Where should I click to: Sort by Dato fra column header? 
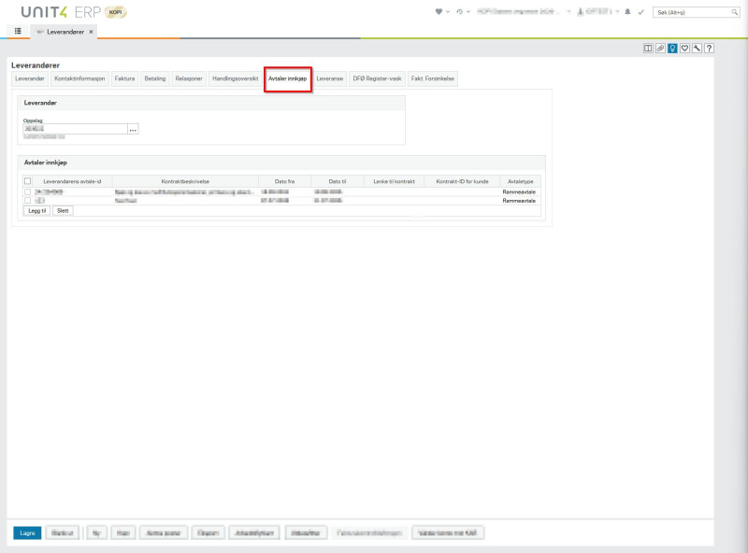(285, 181)
